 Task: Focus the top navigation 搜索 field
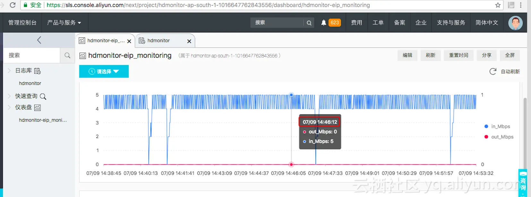[278, 23]
